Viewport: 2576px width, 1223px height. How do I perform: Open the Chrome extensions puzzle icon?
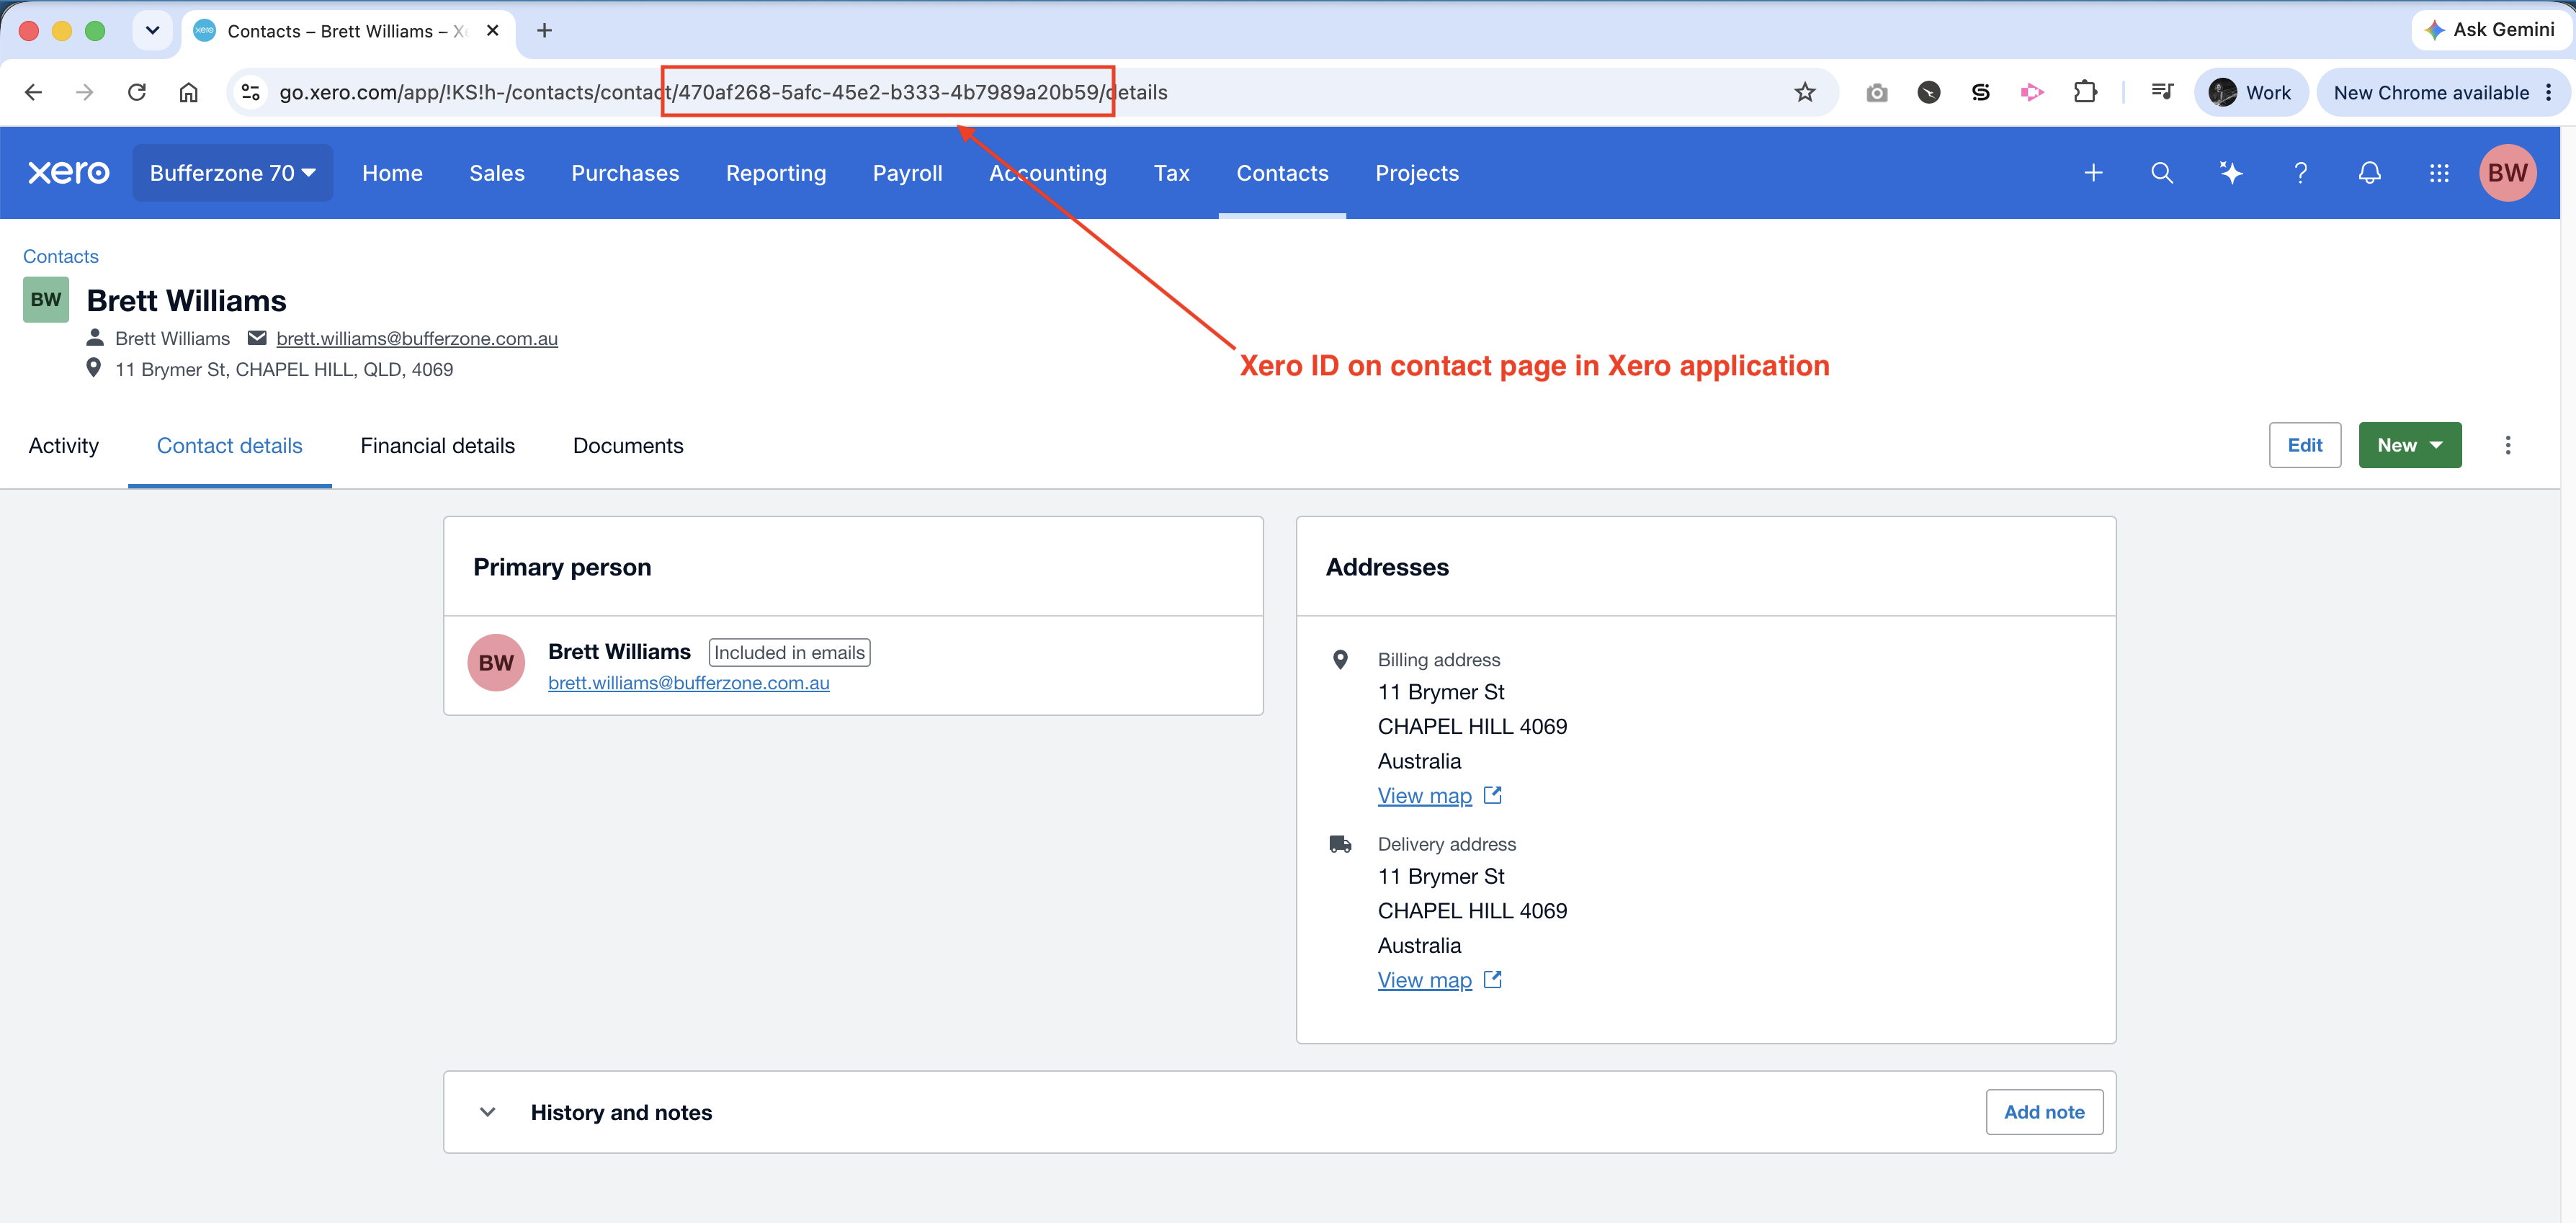point(2085,92)
